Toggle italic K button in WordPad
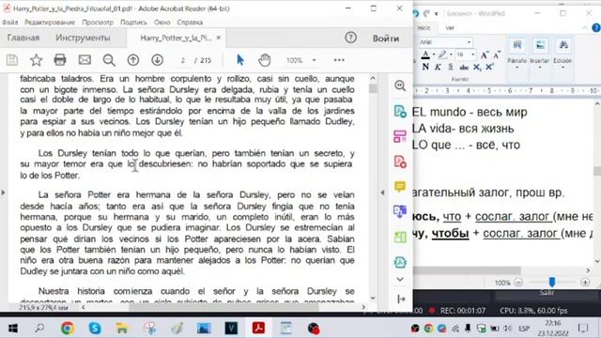The image size is (601, 338). [438, 67]
